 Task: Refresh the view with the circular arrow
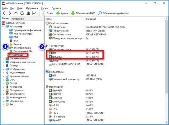click(22, 13)
